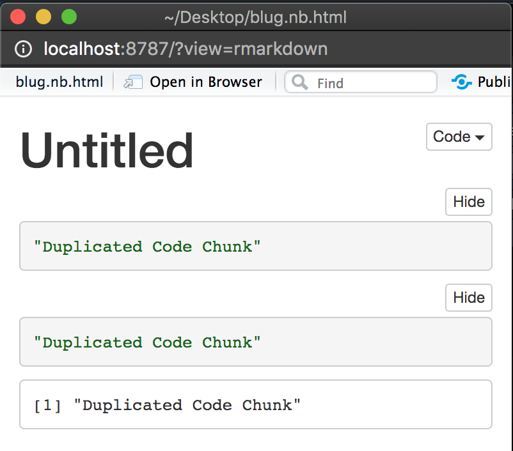Hide the second duplicated code chunk

(468, 298)
